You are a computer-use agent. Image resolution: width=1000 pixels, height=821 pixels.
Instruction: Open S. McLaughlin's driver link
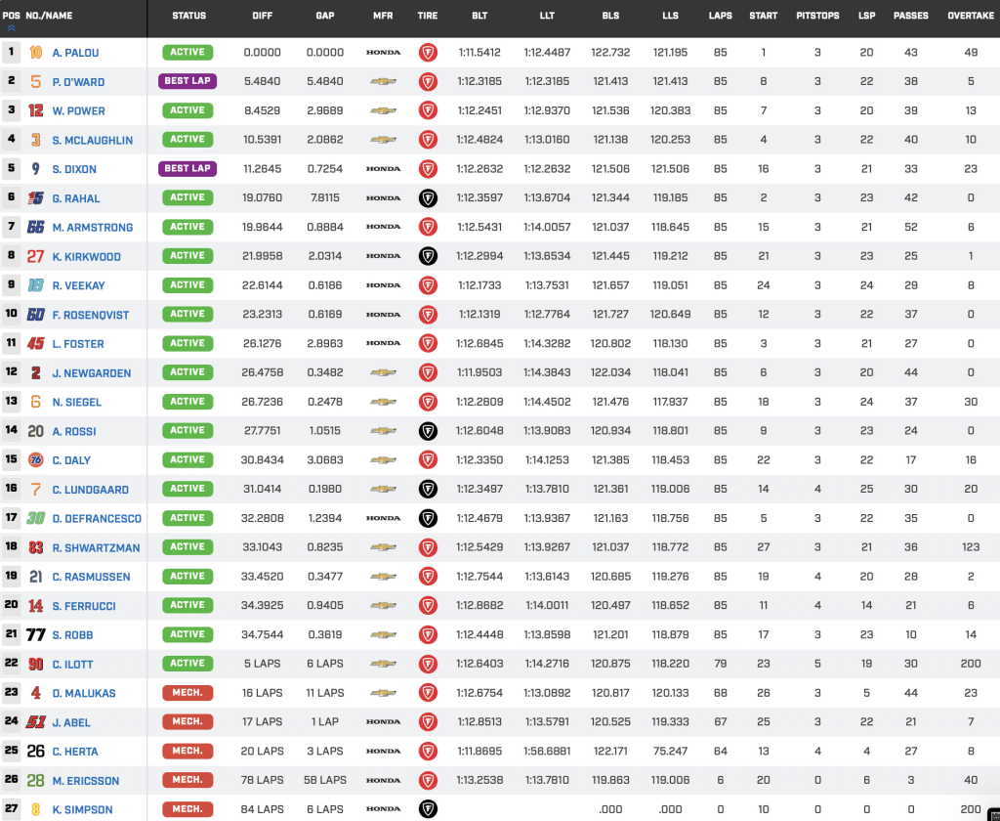pyautogui.click(x=93, y=141)
